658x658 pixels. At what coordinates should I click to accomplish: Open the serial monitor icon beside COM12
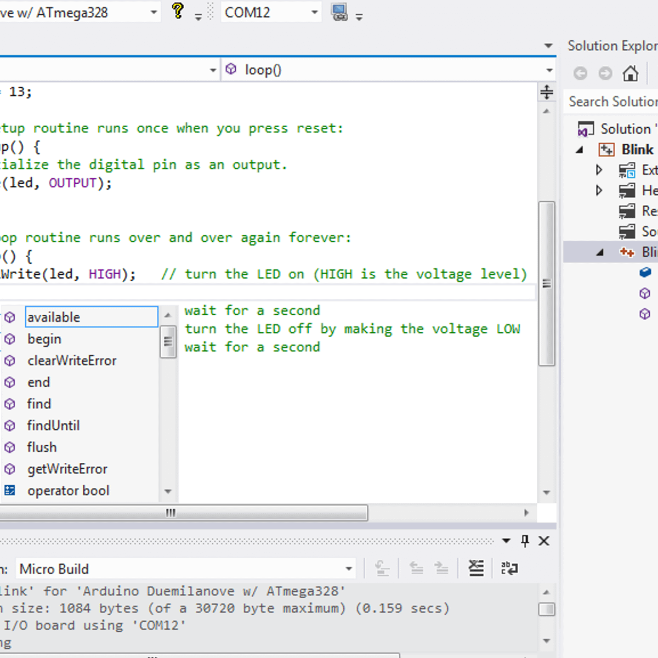(x=339, y=12)
